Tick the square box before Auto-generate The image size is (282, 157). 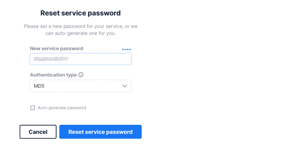(32, 108)
